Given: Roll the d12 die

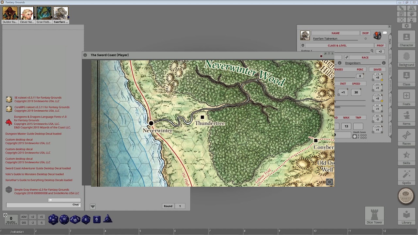Looking at the screenshot, I should pos(64,219).
